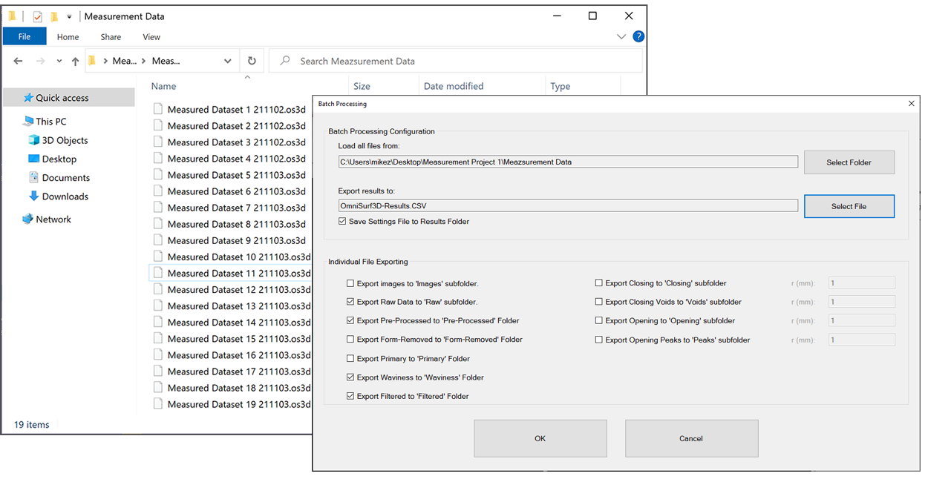The width and height of the screenshot is (928, 479).
Task: Click Network icon in navigation pane
Action: point(28,219)
